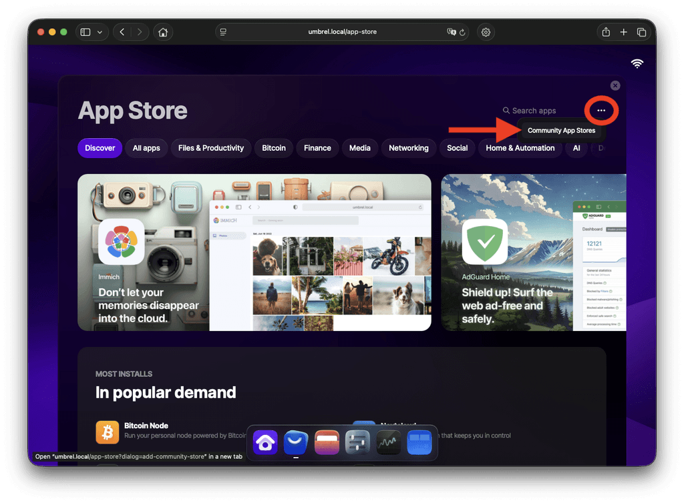Select the Home & Automation tab
This screenshot has width=684, height=503.
(x=520, y=147)
